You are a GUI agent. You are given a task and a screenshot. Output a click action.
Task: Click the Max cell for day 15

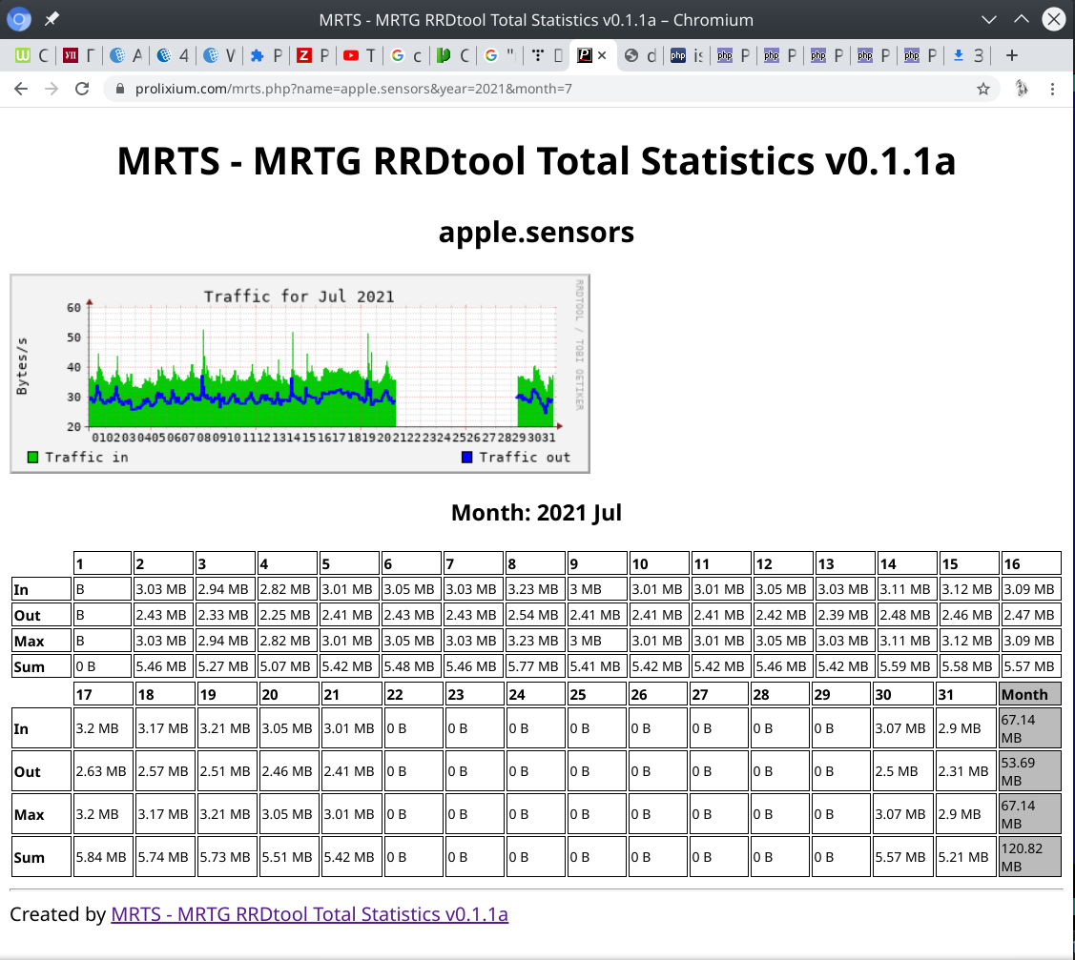tap(969, 641)
